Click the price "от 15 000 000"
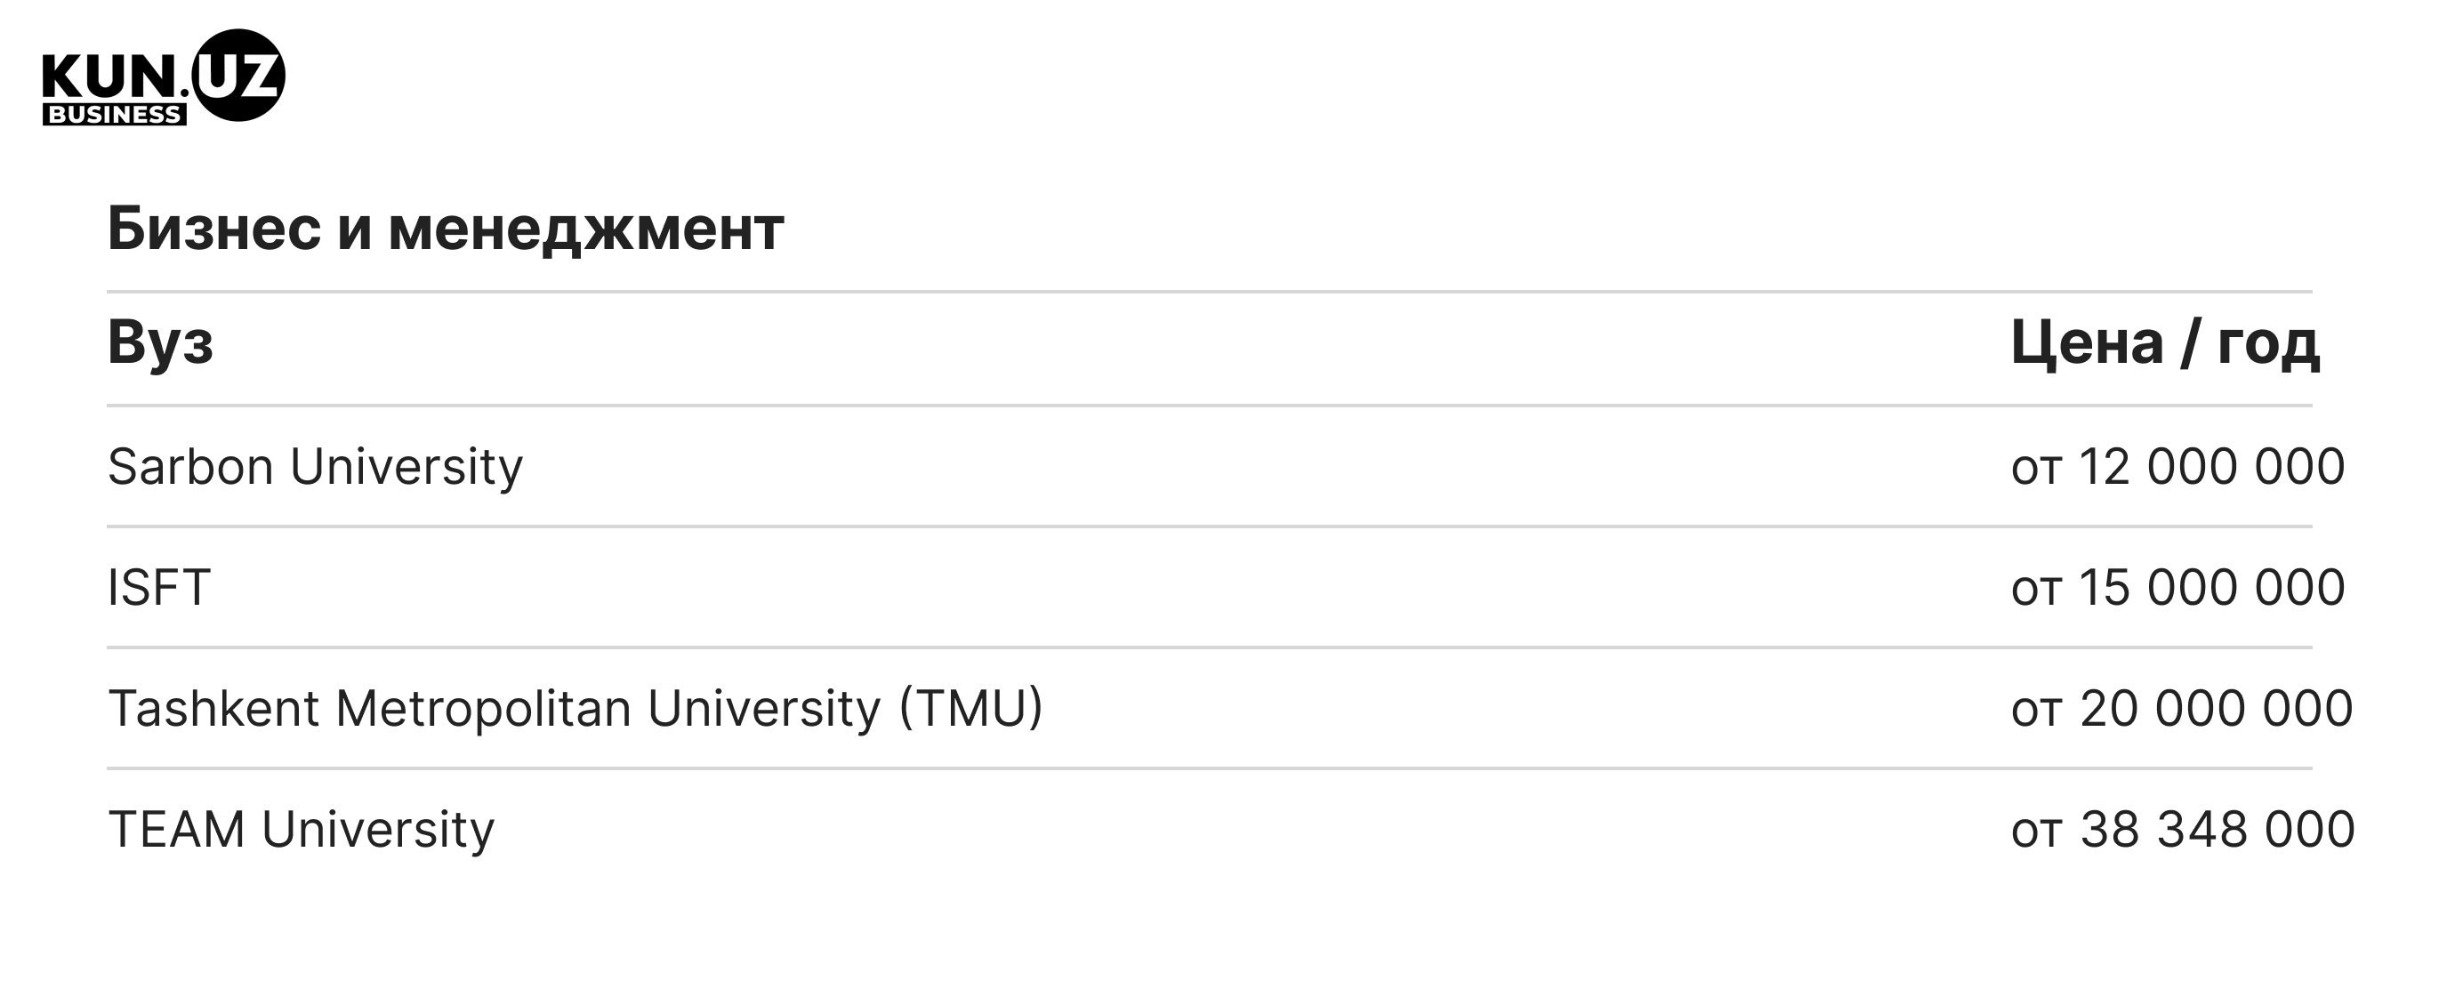This screenshot has height=989, width=2455. point(2177,588)
